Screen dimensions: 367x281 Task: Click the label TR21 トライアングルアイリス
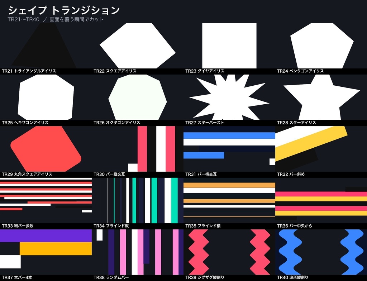click(x=29, y=71)
